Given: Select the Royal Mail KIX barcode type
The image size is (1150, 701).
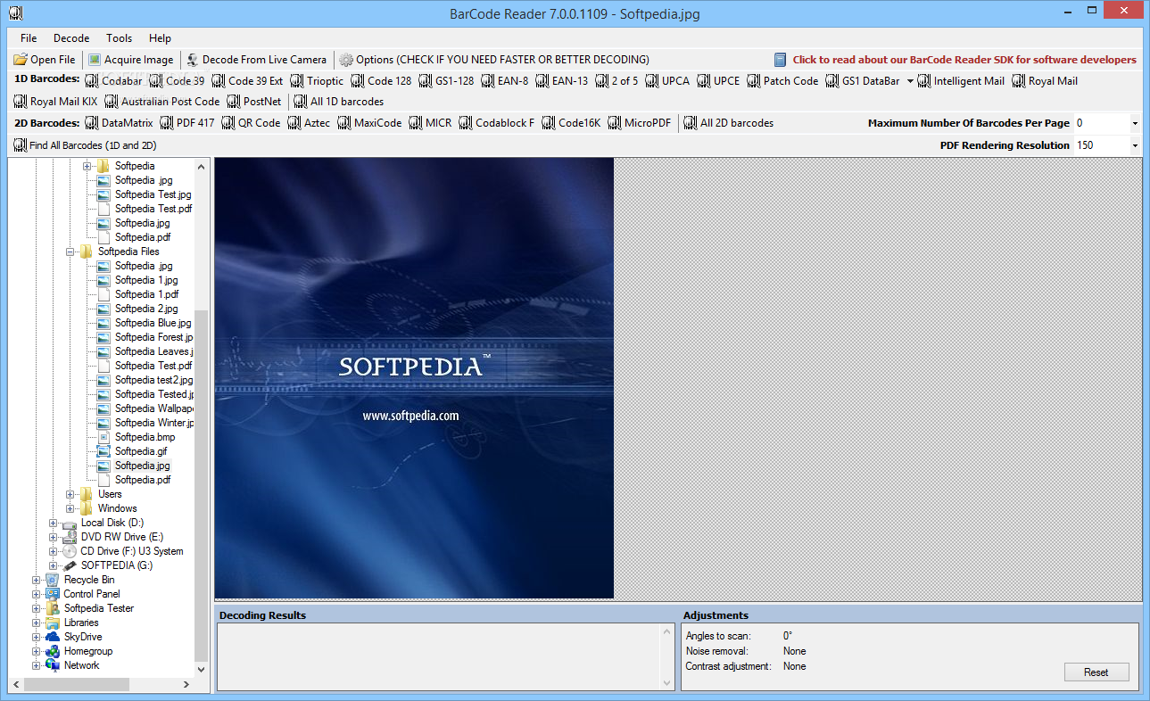Looking at the screenshot, I should [55, 101].
